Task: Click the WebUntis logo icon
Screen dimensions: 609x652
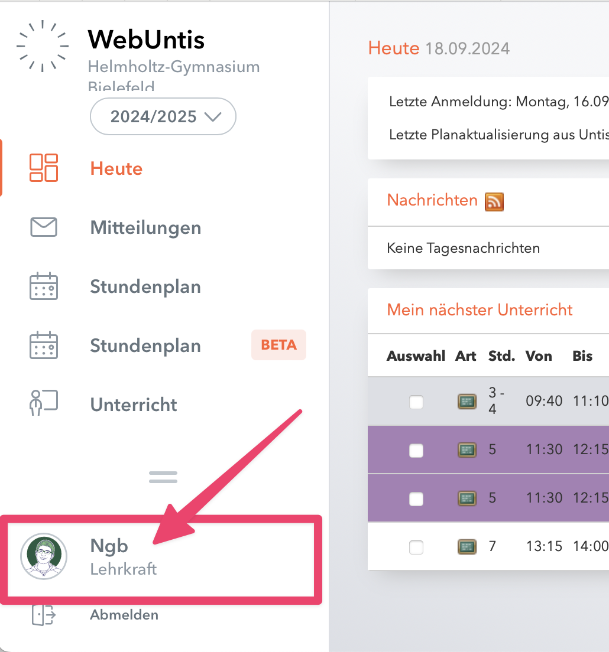Action: (x=42, y=44)
